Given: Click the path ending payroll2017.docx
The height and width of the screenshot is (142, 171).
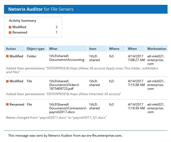Looking at the screenshot, I should [x=68, y=108].
